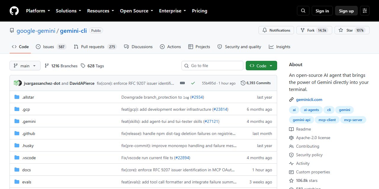Open the main branch selector dropdown
379x189 pixels.
pos(25,66)
